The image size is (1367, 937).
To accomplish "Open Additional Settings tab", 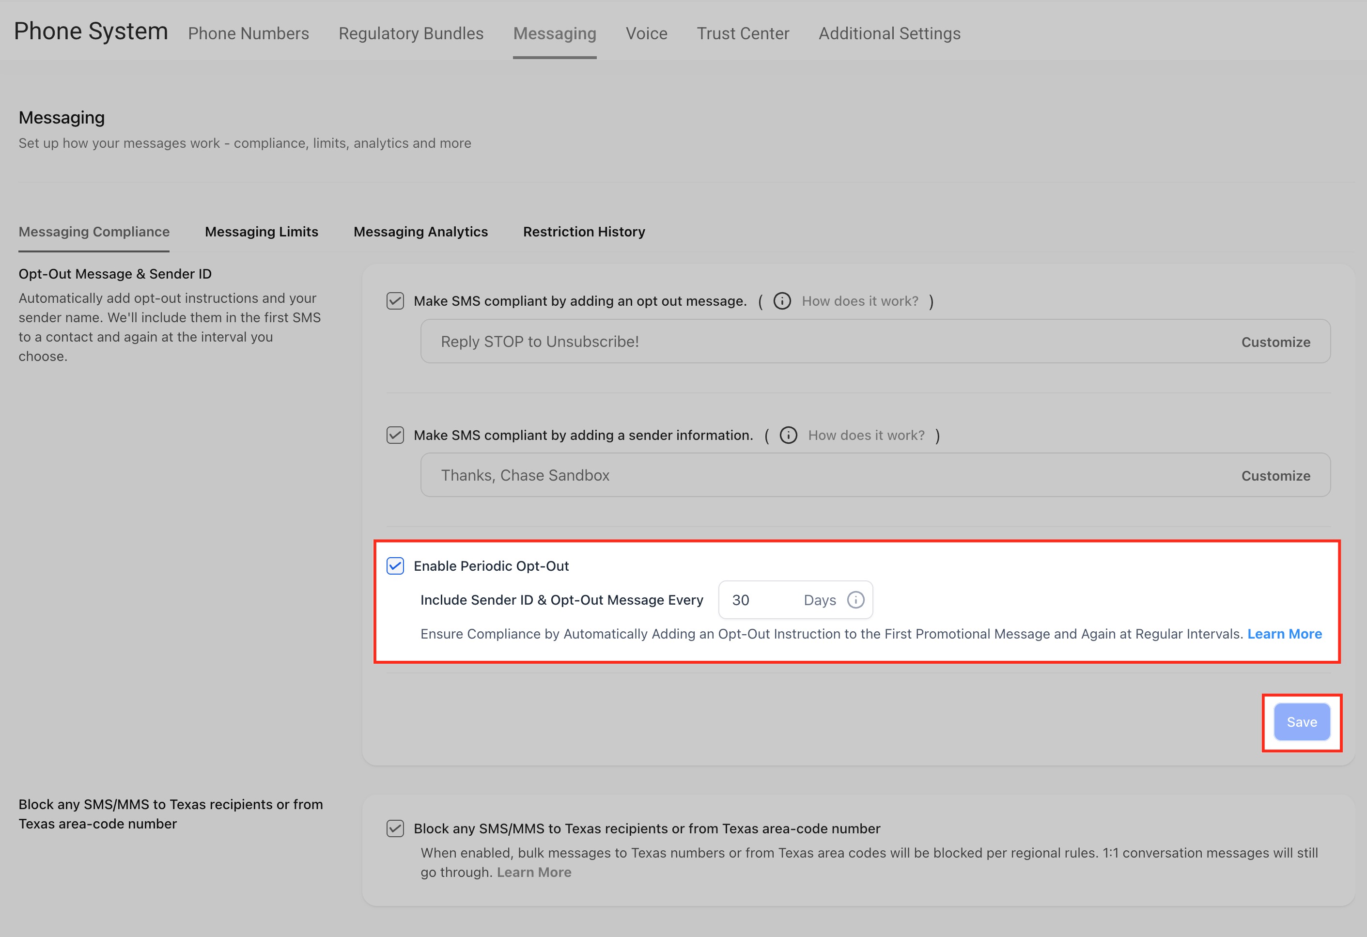I will tap(889, 33).
